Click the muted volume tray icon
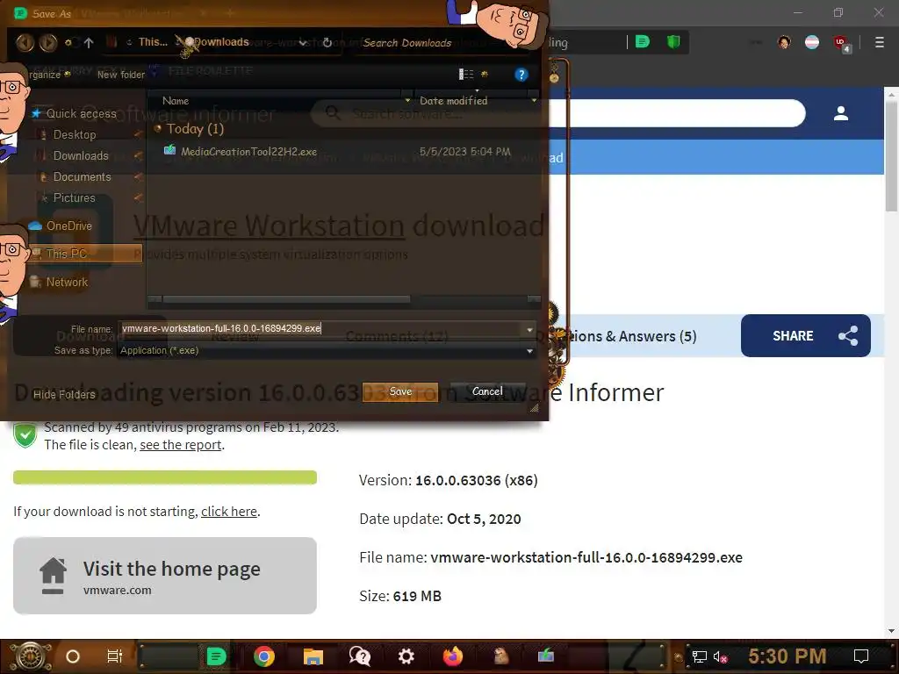 click(720, 656)
